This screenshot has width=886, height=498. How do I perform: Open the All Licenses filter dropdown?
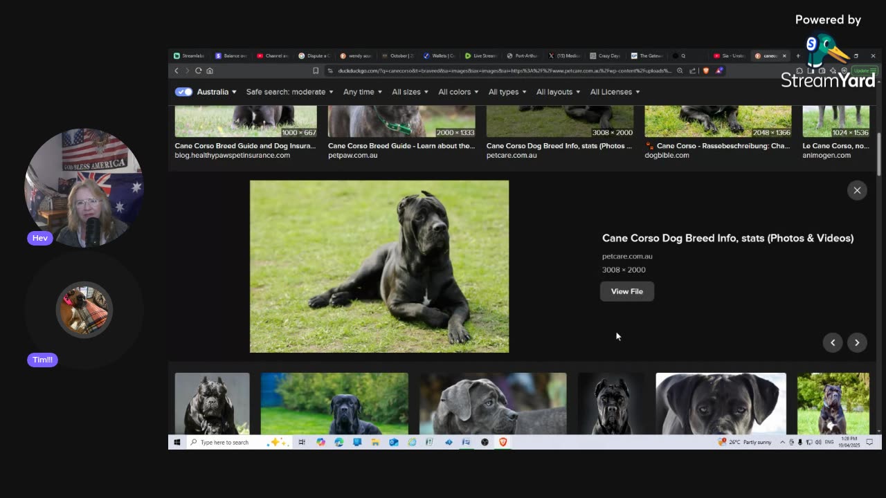[615, 92]
